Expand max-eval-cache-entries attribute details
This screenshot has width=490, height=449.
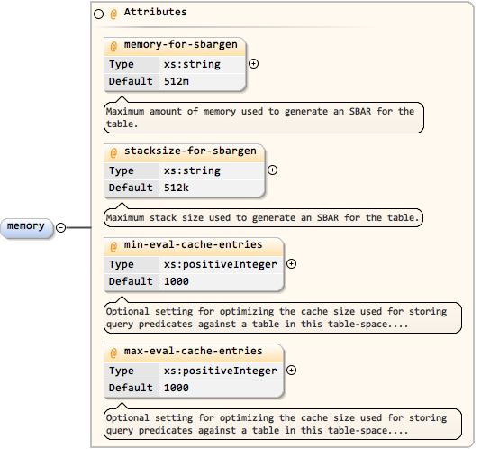[x=291, y=371]
